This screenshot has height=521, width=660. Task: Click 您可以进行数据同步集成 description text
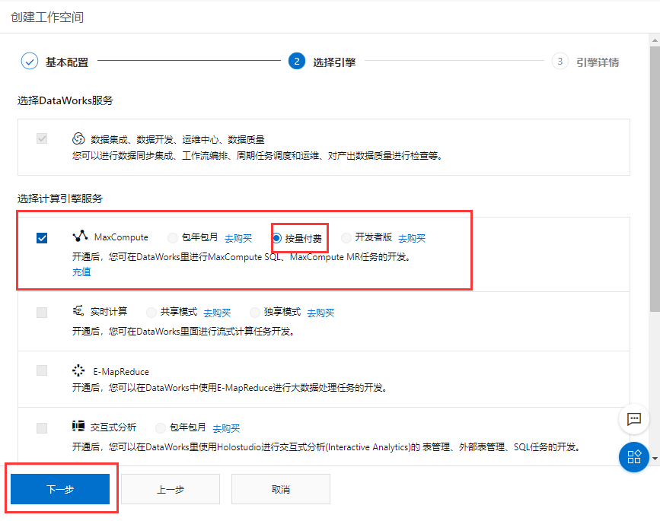257,156
